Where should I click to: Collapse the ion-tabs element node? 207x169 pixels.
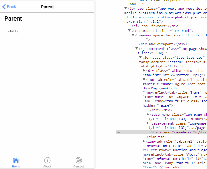tap(141, 58)
